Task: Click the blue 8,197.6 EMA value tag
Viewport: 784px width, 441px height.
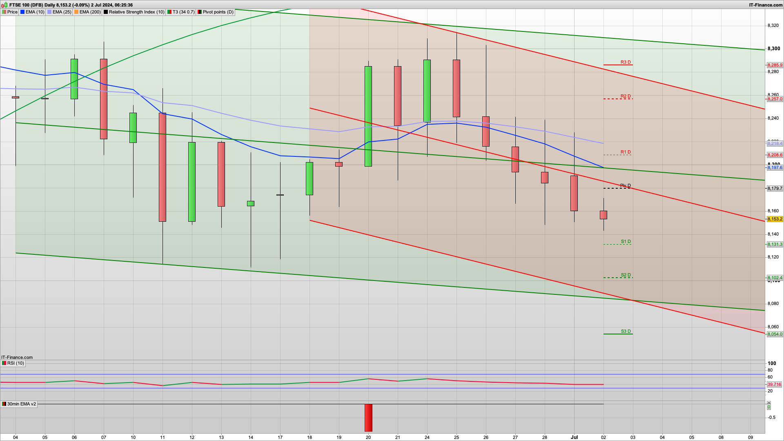Action: coord(775,168)
